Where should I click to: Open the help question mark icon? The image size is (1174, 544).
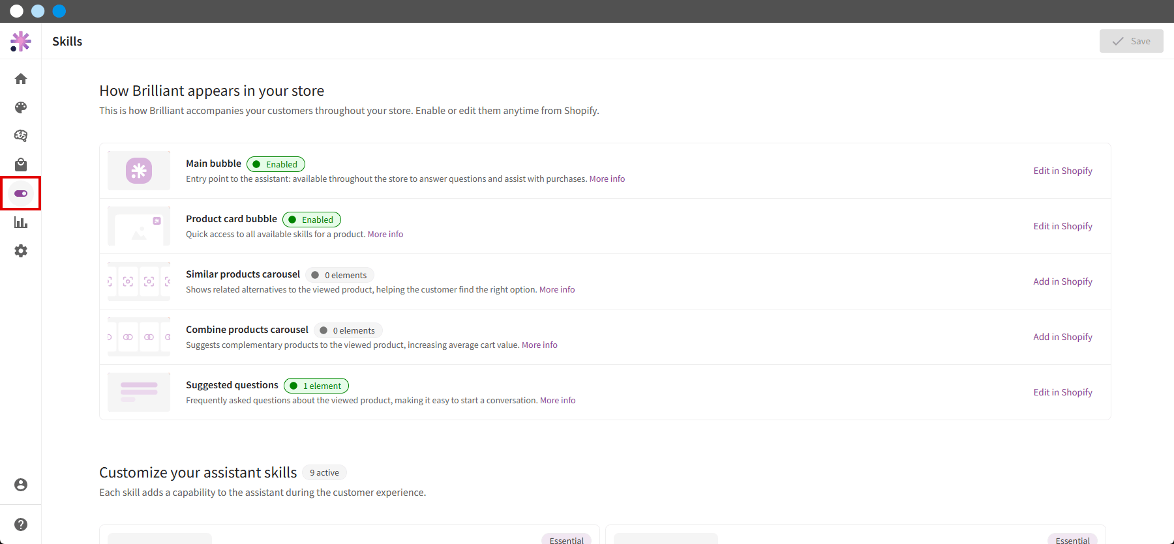[x=21, y=524]
